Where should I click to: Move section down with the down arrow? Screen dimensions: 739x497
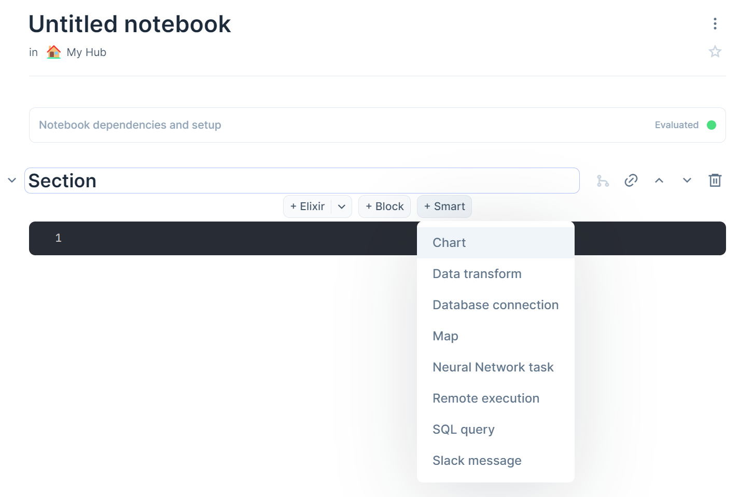[687, 181]
